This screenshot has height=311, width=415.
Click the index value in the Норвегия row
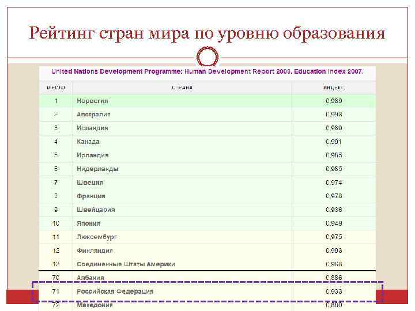point(334,101)
